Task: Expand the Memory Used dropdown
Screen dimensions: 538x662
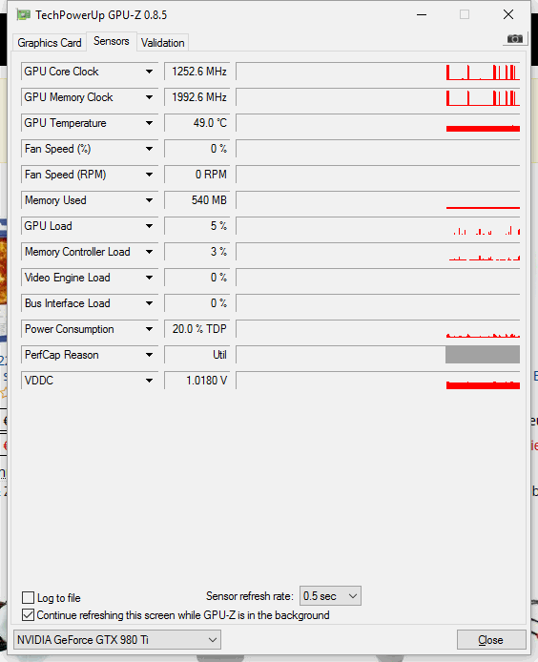Action: point(149,200)
